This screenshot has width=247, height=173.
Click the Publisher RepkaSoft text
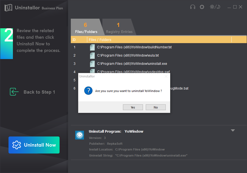coord(106,144)
